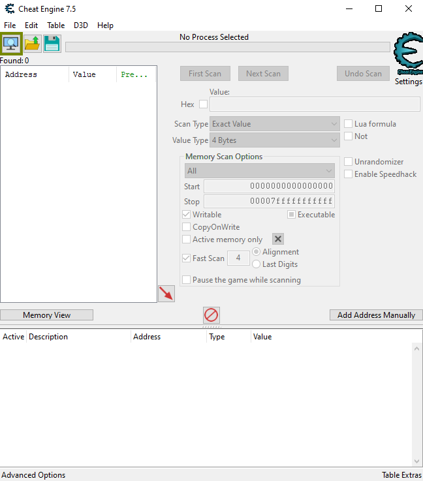This screenshot has height=481, width=423.
Task: Click the Active column header
Action: coord(14,337)
